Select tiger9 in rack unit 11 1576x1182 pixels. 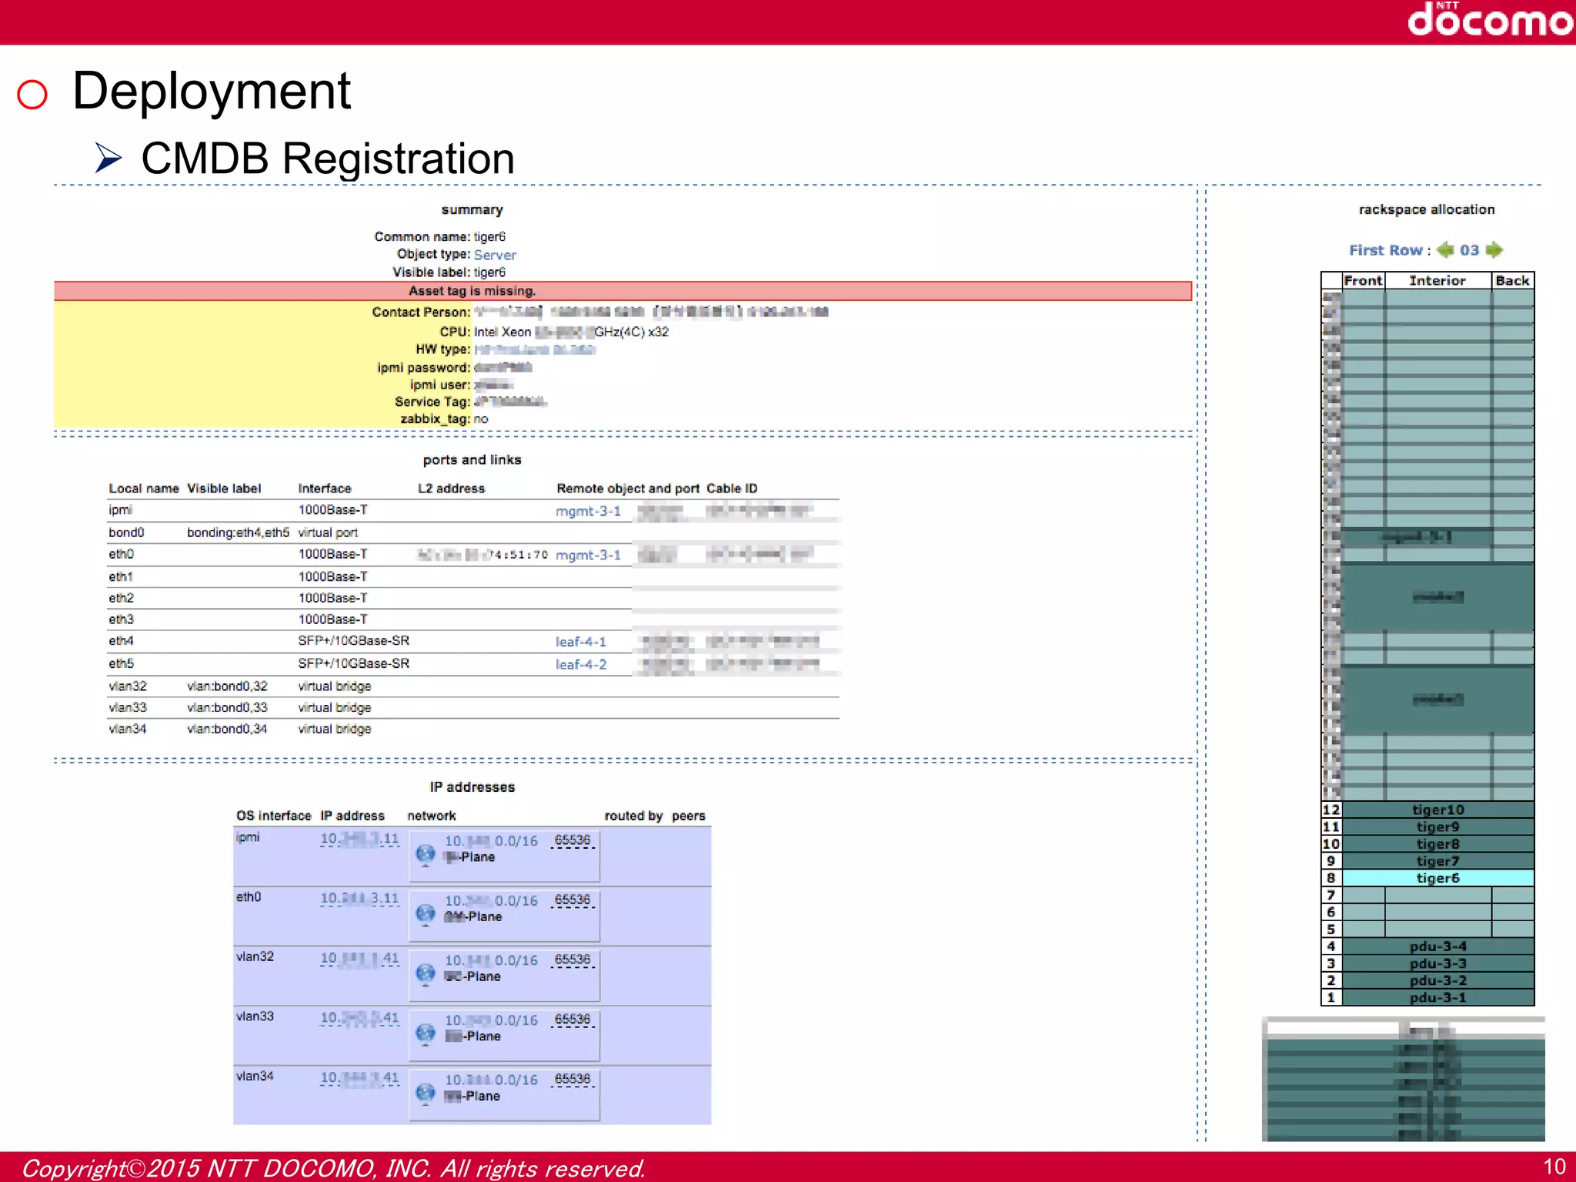1437,826
